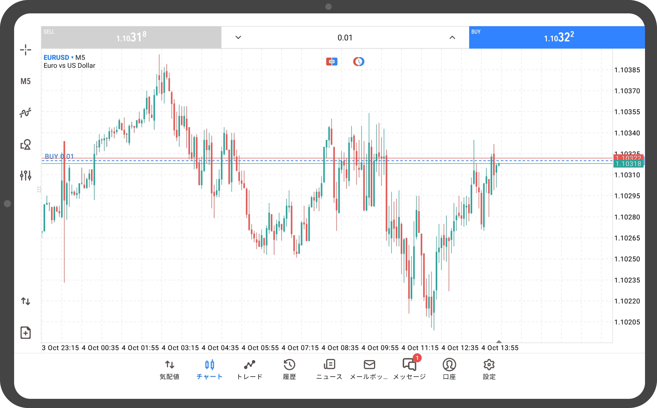Click the 1.10205 price scale label
Image resolution: width=657 pixels, height=408 pixels.
pos(627,322)
